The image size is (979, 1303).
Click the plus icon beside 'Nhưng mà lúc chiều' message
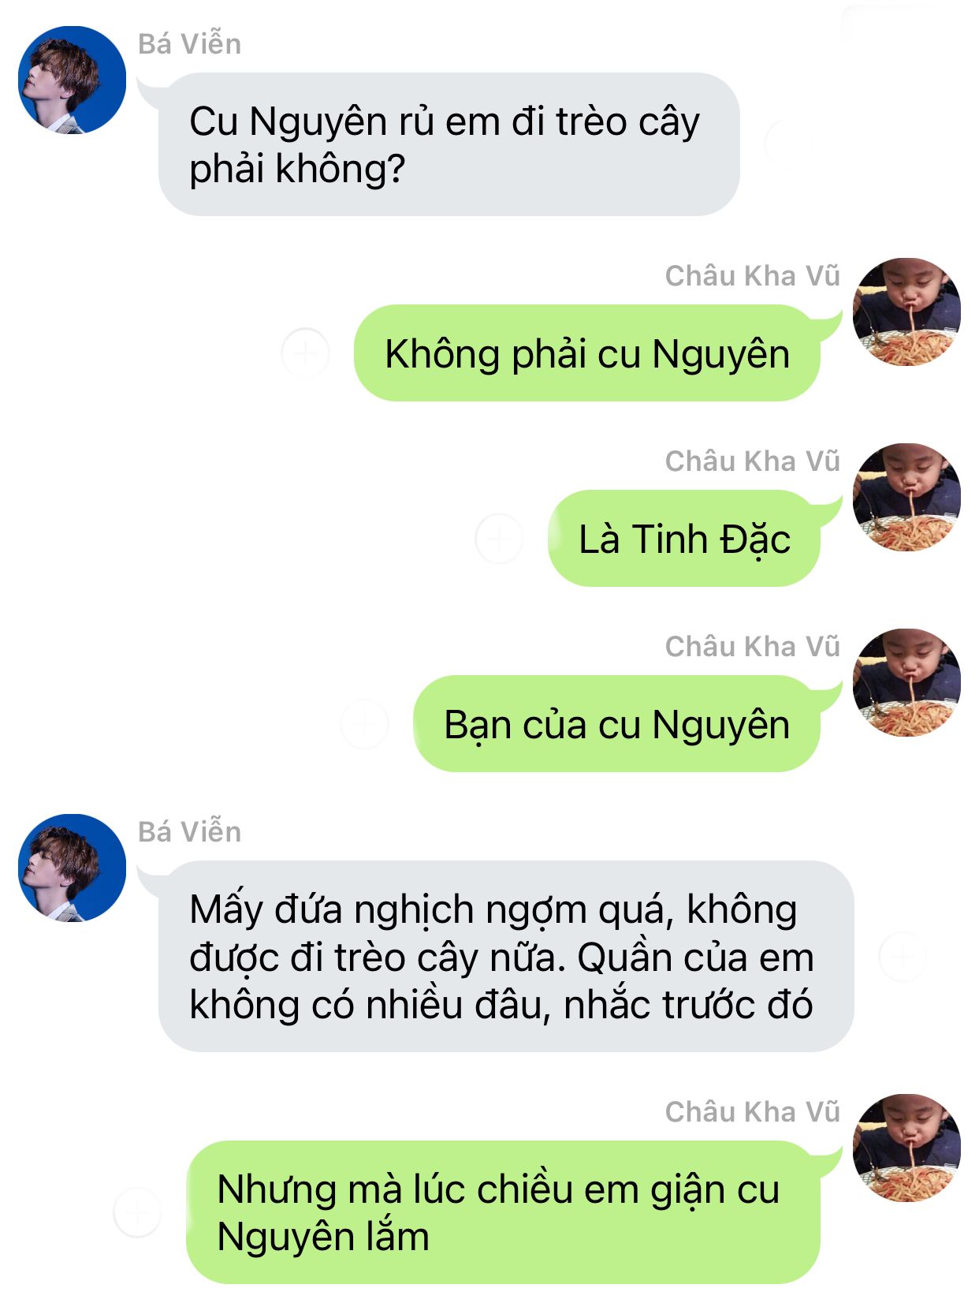[137, 1212]
